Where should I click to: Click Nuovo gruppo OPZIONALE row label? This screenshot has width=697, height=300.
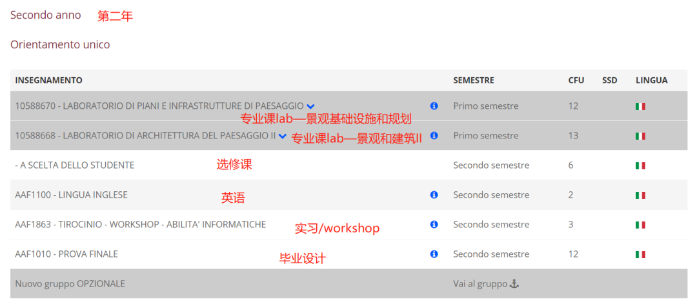(70, 284)
